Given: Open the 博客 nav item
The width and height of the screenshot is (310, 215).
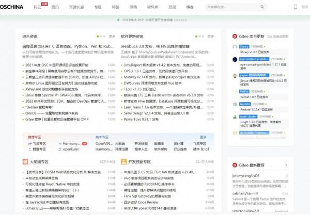Looking at the screenshot, I should click(x=190, y=7).
